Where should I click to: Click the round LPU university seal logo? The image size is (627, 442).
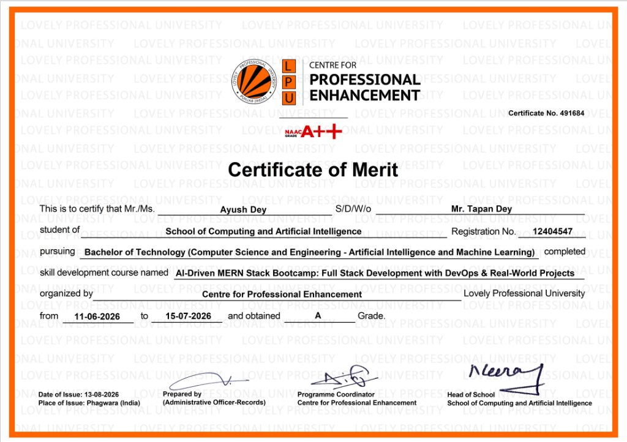click(x=253, y=81)
